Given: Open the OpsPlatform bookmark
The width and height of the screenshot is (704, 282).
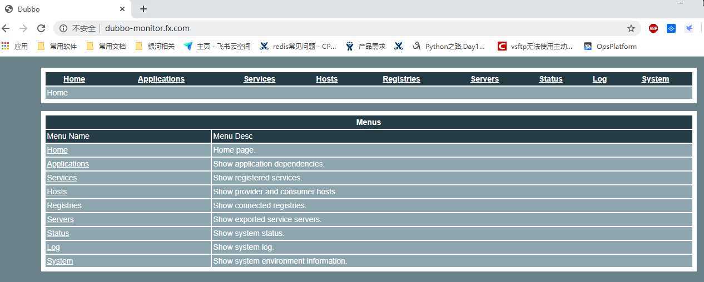Looking at the screenshot, I should pyautogui.click(x=610, y=47).
